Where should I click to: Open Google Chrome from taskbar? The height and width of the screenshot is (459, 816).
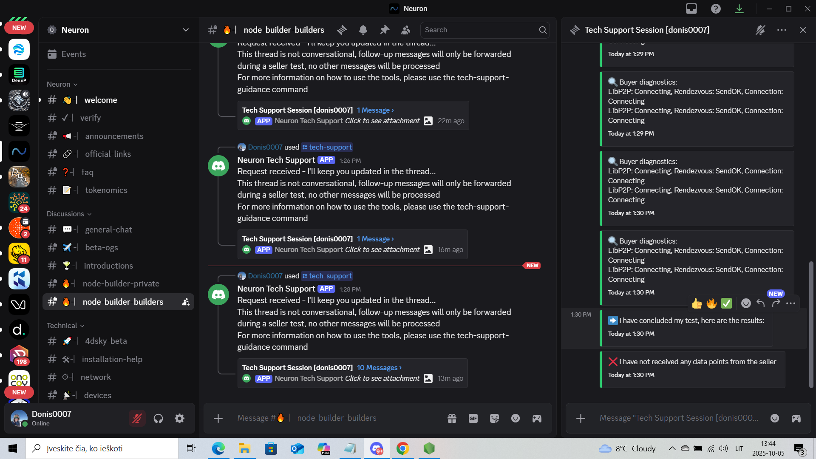pos(402,448)
